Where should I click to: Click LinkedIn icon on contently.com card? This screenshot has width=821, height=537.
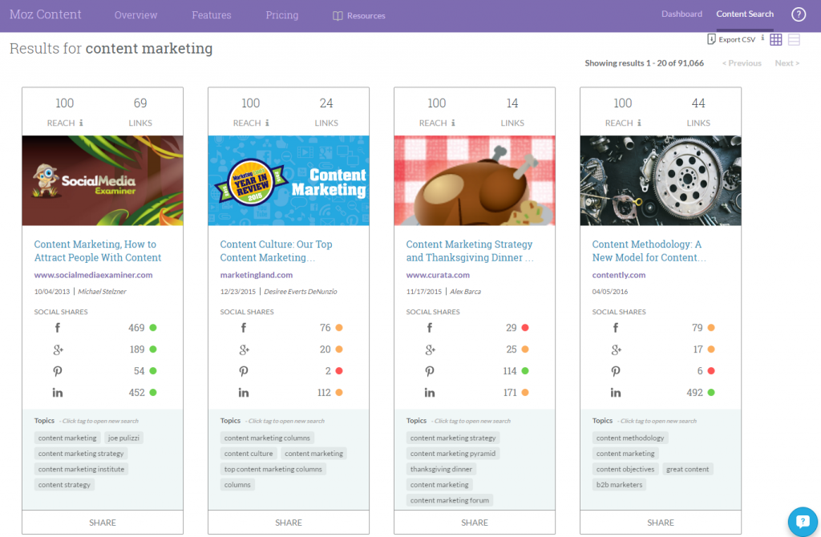(x=615, y=393)
